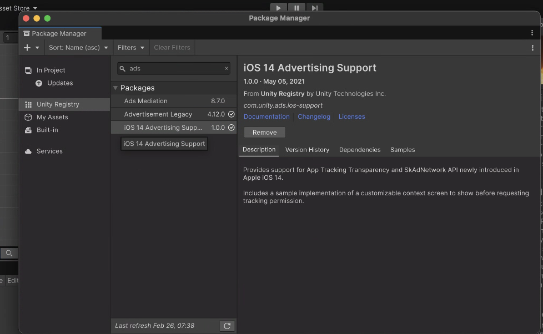The image size is (543, 334).
Task: Open the Documentation link
Action: [267, 117]
